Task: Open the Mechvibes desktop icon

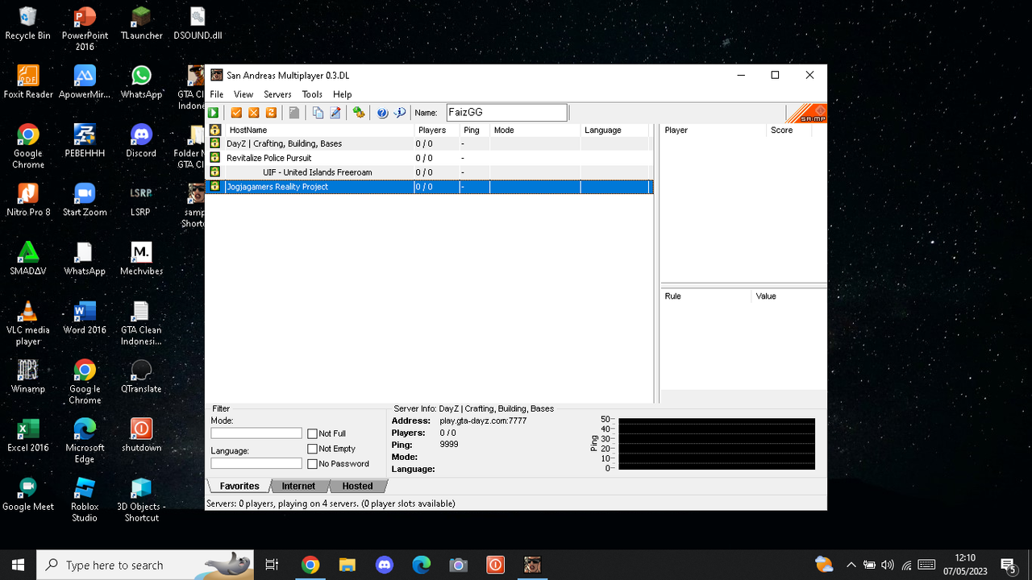Action: [x=141, y=258]
